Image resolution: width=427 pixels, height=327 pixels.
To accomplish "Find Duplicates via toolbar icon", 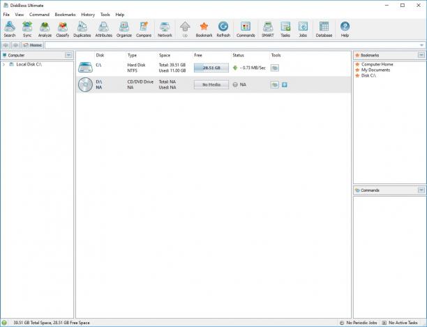I will pyautogui.click(x=82, y=29).
